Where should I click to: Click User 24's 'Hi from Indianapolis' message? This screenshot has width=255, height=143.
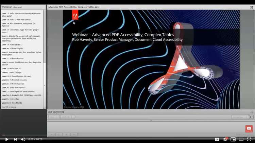click(14, 80)
